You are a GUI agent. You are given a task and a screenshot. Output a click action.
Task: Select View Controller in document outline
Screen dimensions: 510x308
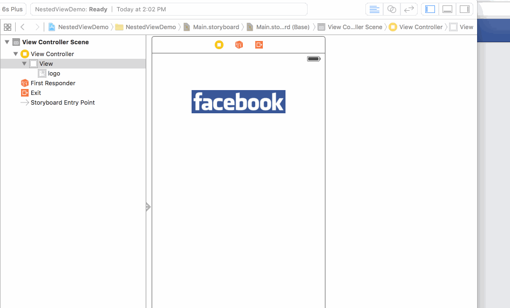52,54
